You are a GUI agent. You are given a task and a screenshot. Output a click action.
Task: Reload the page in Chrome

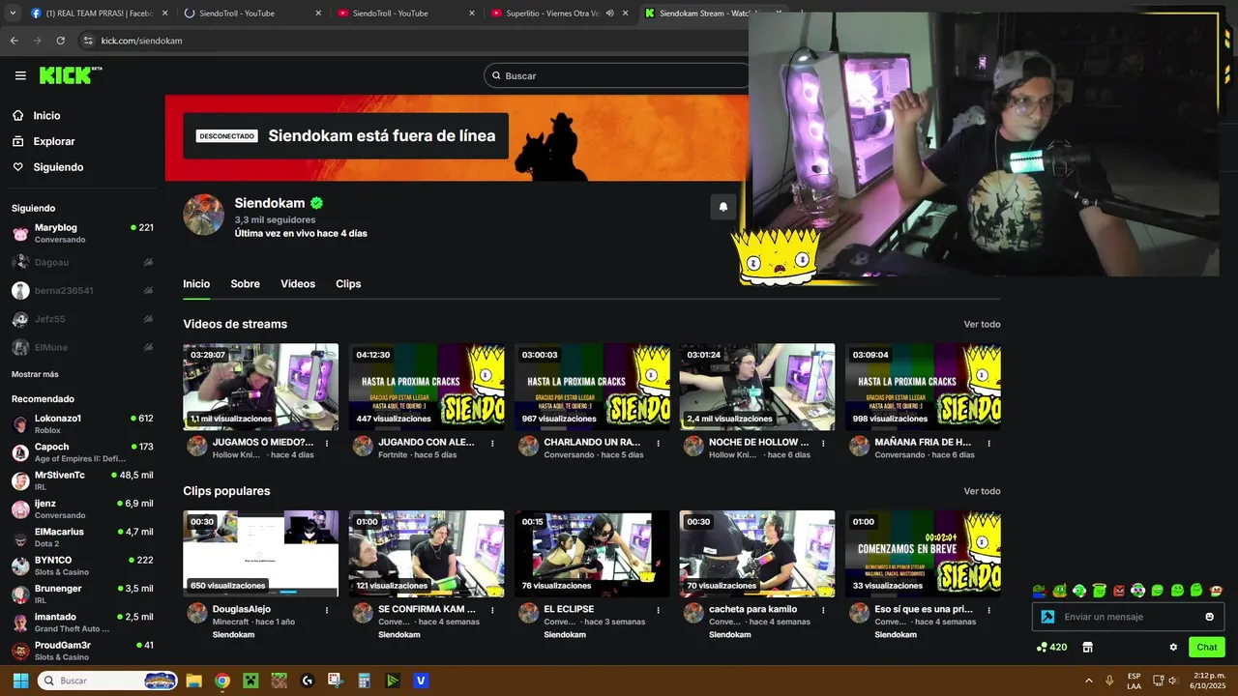(60, 41)
